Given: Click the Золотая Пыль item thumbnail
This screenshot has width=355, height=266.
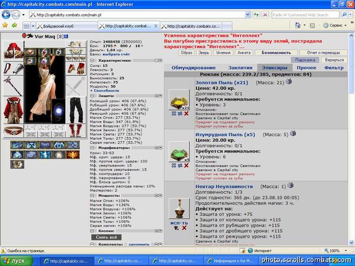Looking at the screenshot, I should click(x=179, y=100).
